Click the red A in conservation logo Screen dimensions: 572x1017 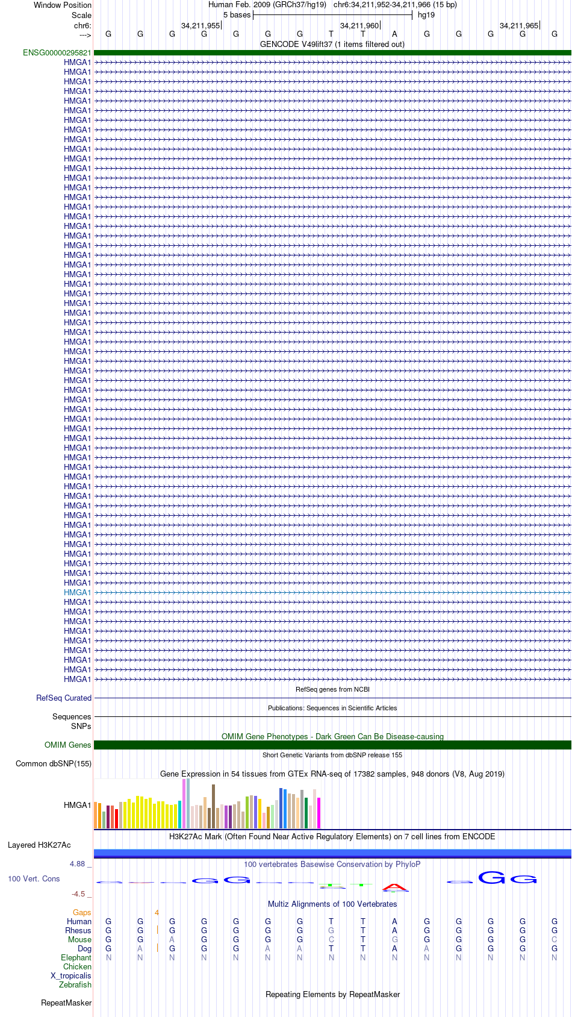[394, 887]
